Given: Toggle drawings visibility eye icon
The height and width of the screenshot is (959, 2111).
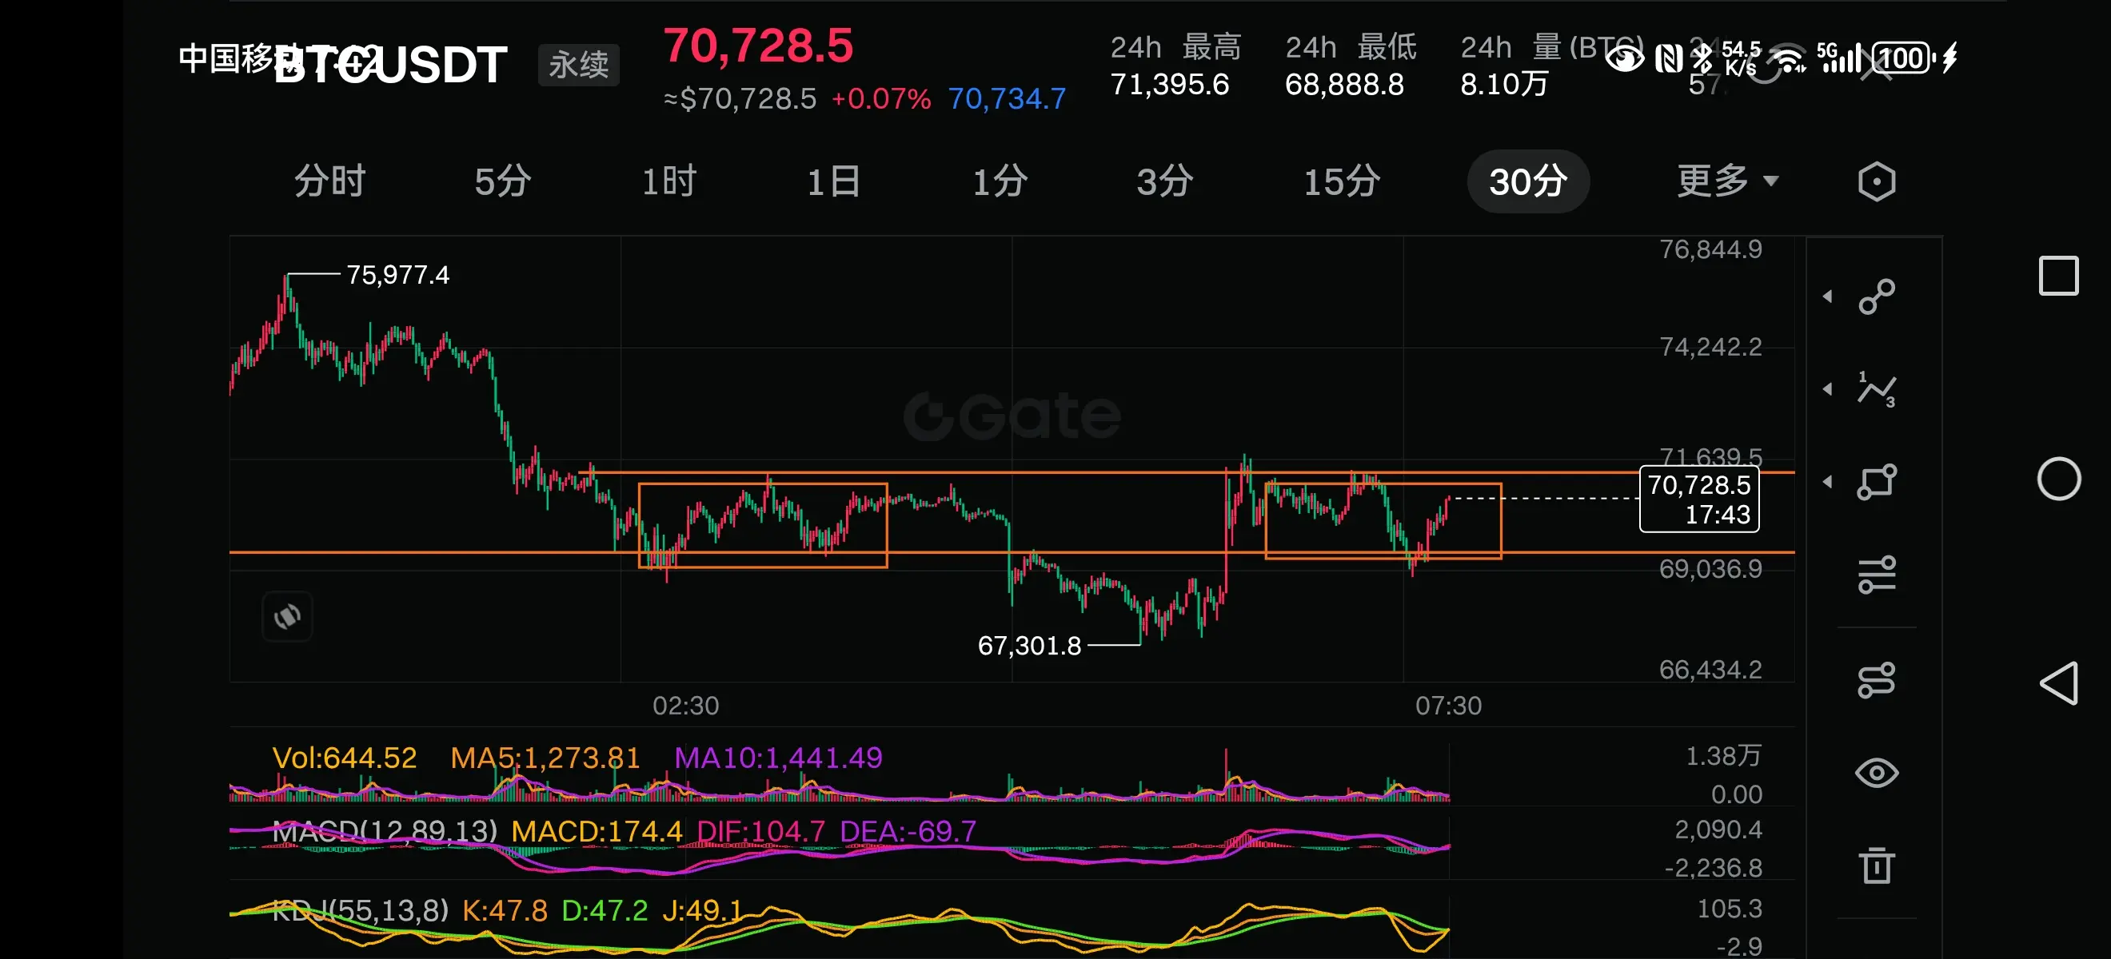Looking at the screenshot, I should 1876,772.
